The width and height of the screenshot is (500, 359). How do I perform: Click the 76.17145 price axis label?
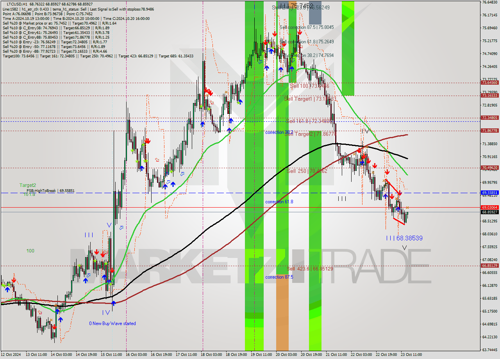[x=489, y=15]
